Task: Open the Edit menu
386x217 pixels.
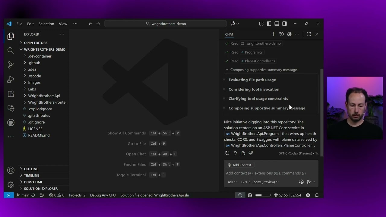Action: [30, 24]
